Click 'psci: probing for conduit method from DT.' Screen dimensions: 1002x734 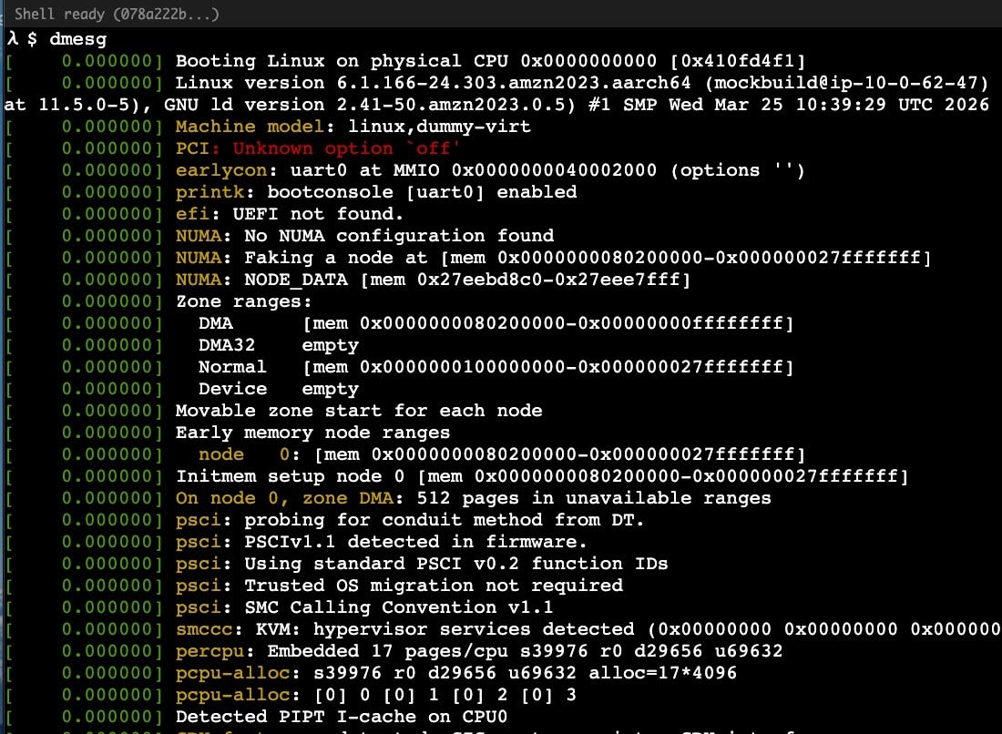coord(410,520)
